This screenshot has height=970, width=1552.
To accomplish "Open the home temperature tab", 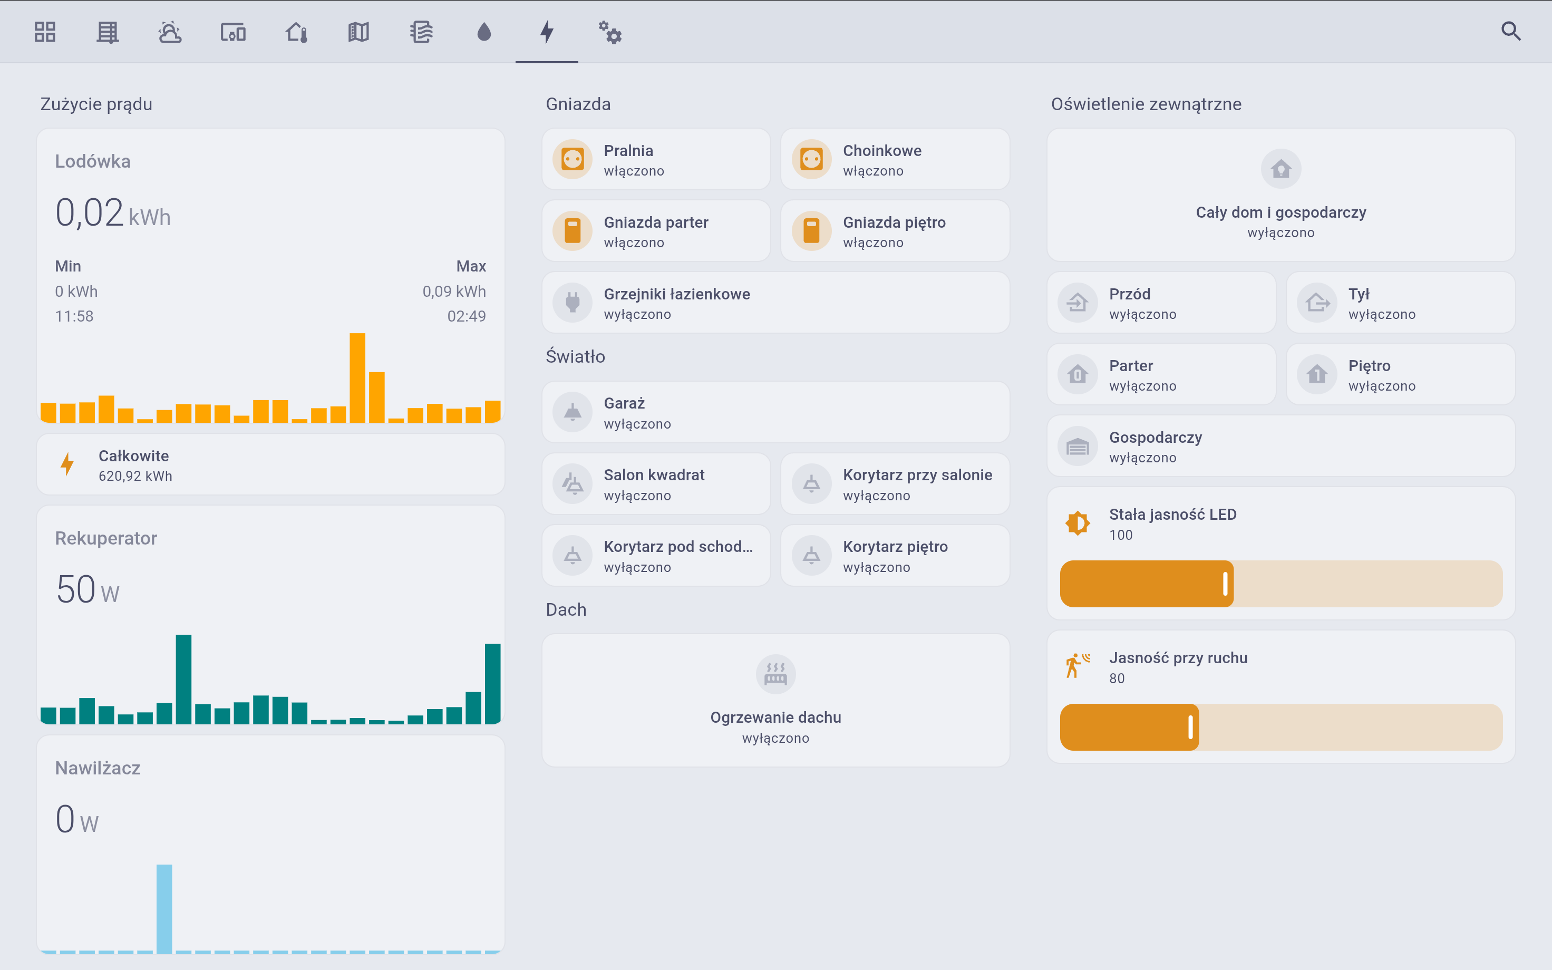I will coord(296,32).
